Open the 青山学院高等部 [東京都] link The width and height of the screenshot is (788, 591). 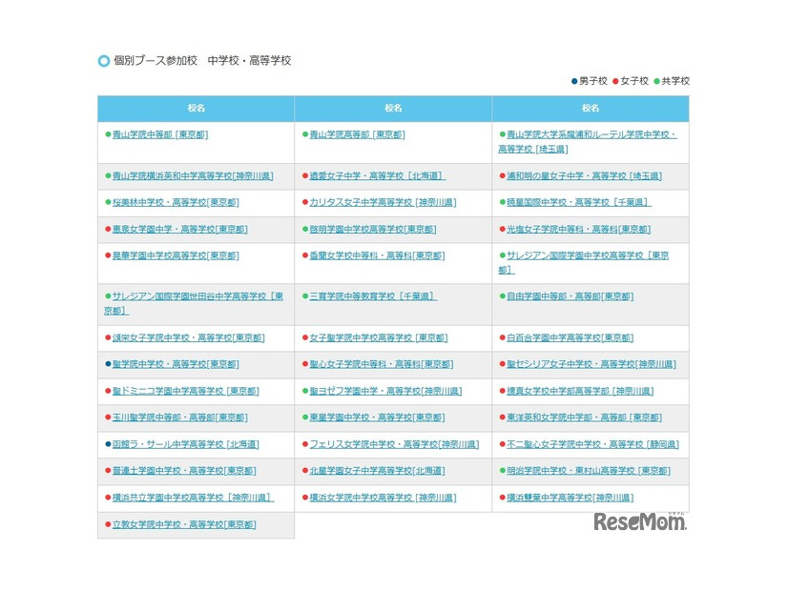click(x=357, y=133)
